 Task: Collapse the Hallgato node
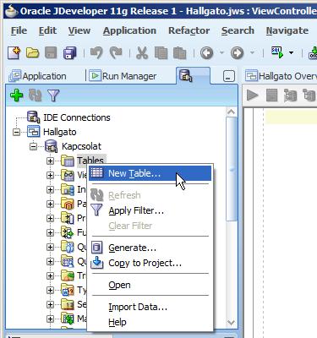click(x=17, y=132)
